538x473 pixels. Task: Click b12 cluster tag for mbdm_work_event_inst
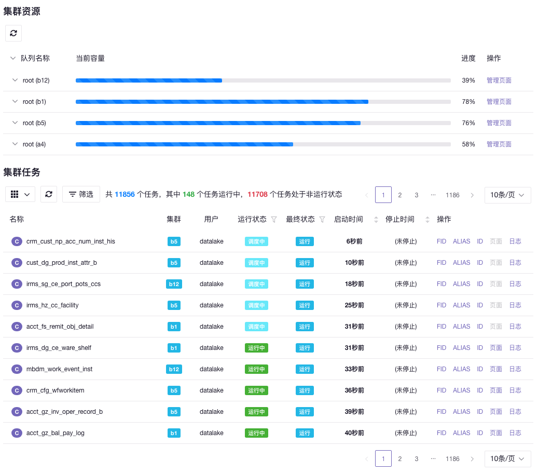[x=174, y=369]
